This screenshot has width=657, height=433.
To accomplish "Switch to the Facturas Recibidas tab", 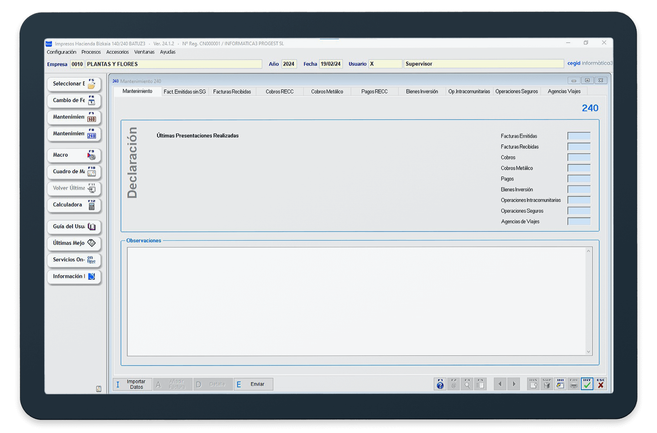I will (x=232, y=92).
